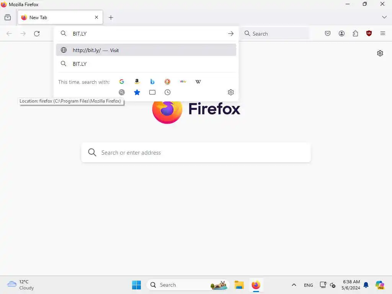Search with the grey magnifier engine icon
392x294 pixels.
(122, 92)
